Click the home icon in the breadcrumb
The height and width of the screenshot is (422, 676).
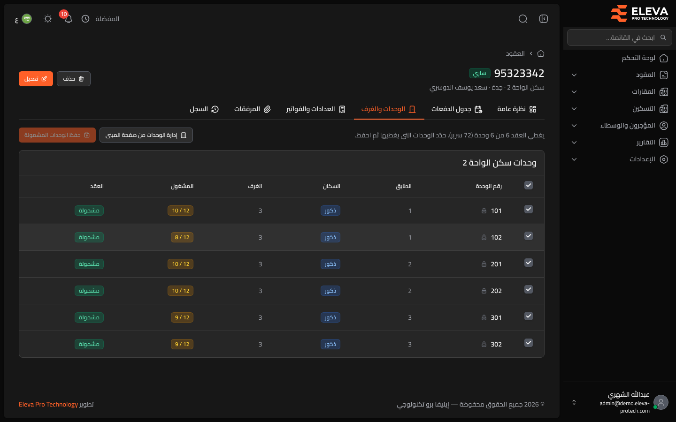click(x=541, y=53)
